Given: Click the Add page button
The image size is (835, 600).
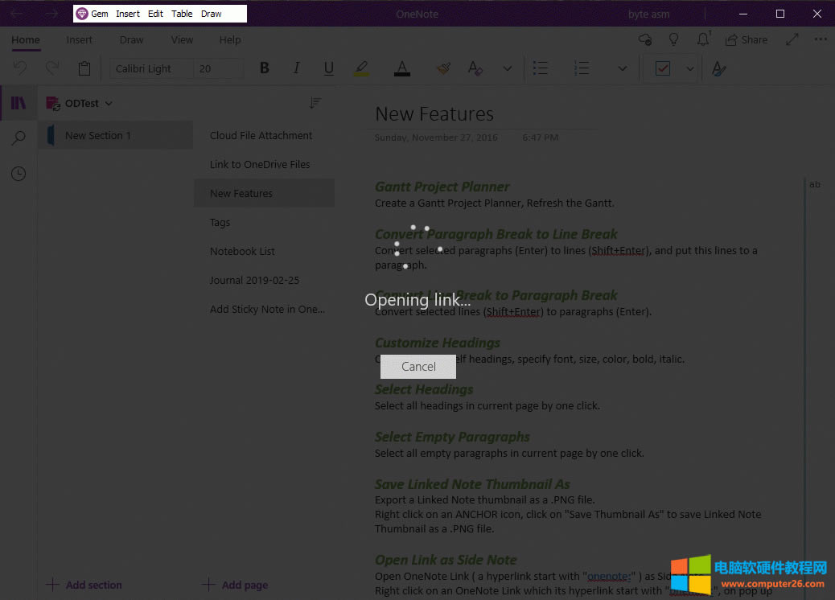Looking at the screenshot, I should click(x=235, y=585).
